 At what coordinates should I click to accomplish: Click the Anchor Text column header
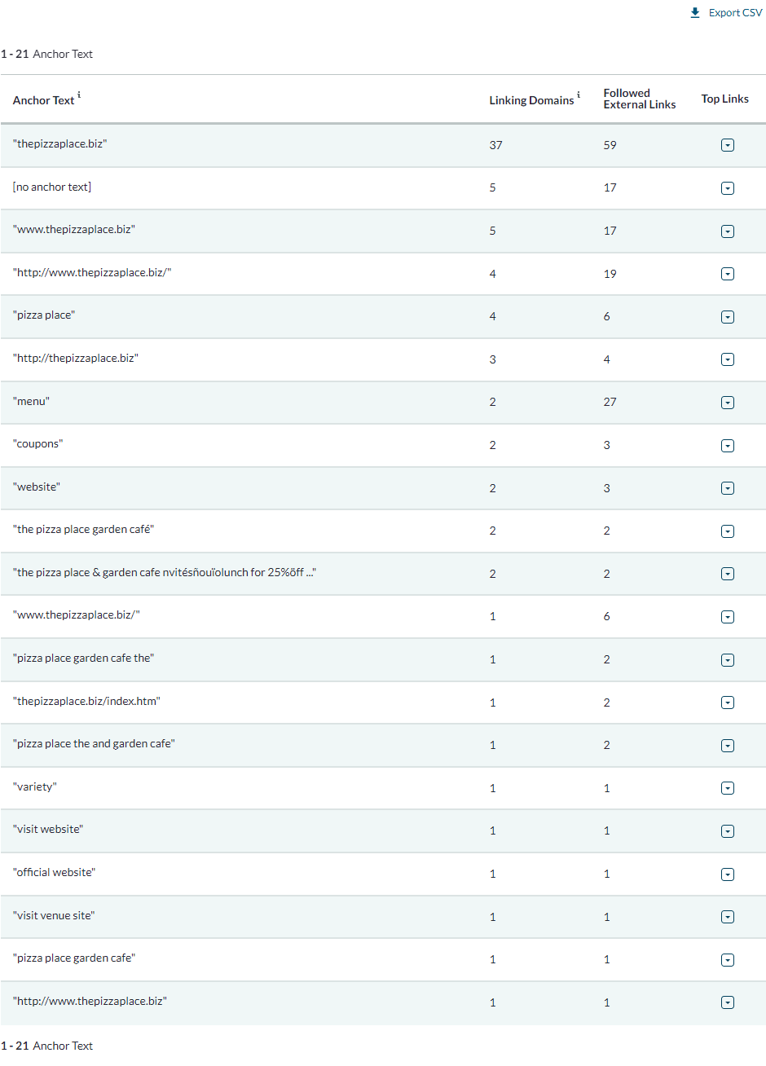tap(43, 100)
